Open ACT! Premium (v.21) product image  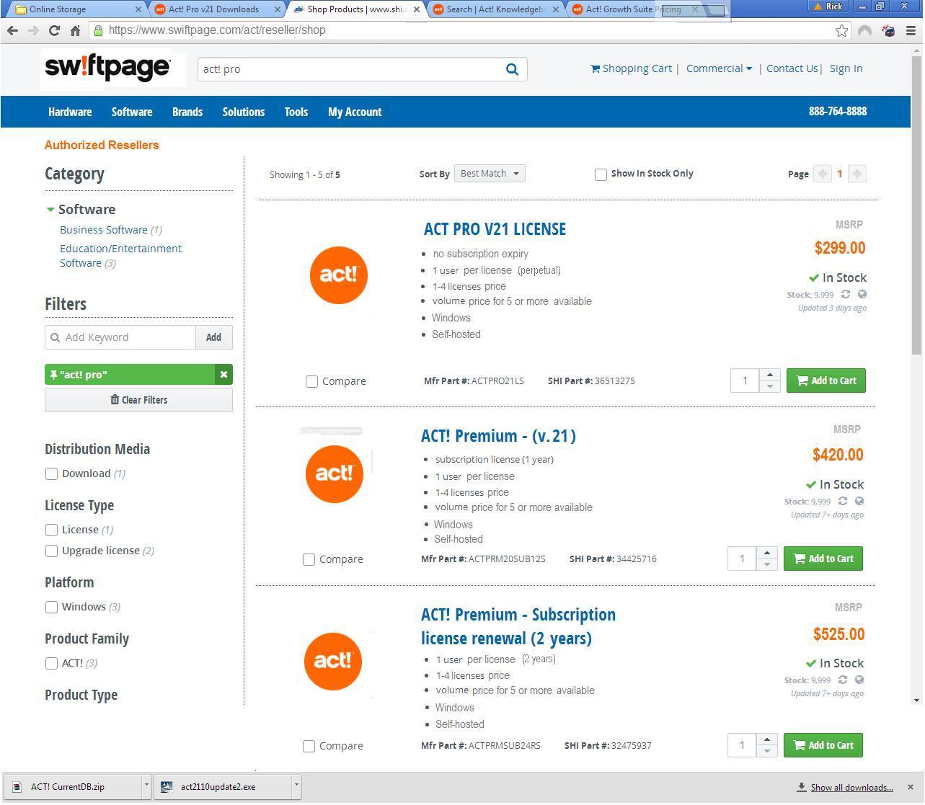335,473
